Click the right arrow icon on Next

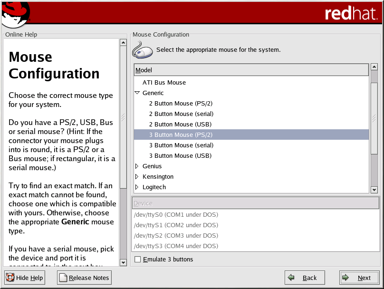pos(346,278)
